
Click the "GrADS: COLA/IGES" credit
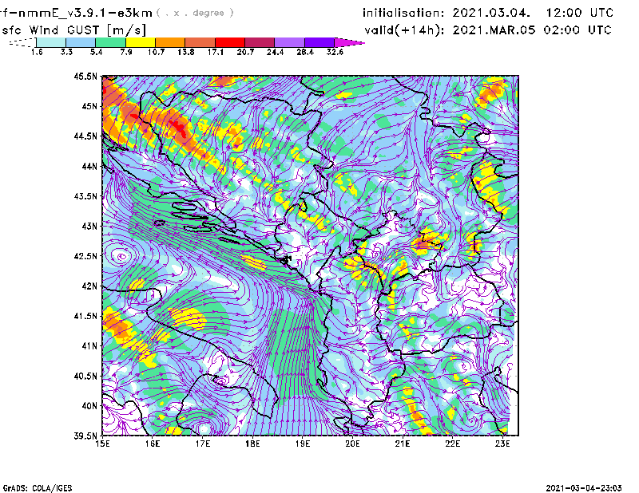(38, 488)
